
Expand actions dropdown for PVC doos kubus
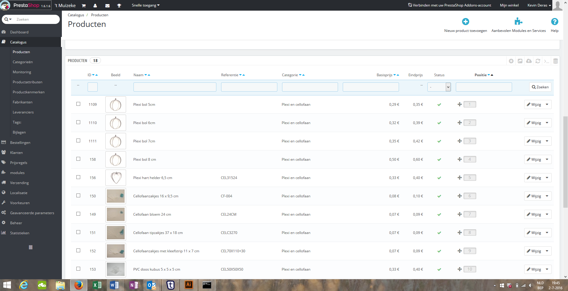tap(547, 269)
